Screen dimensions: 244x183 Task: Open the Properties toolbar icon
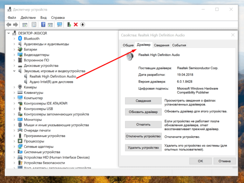34,25
